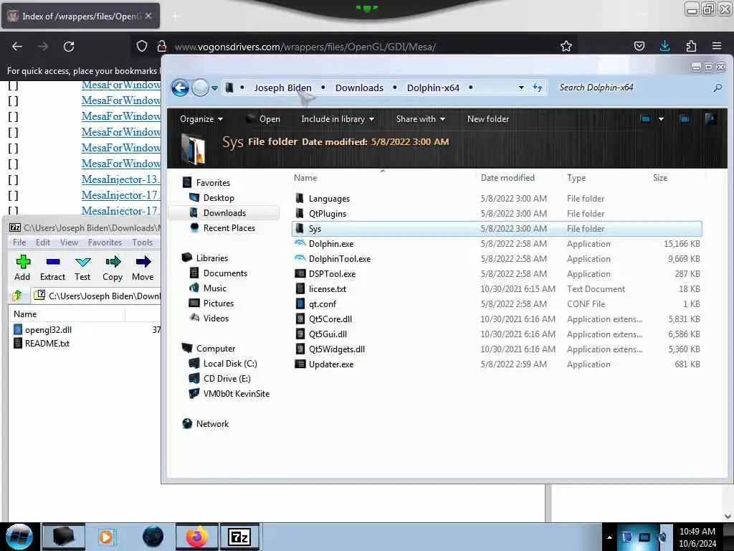Select the license.txt file
This screenshot has width=734, height=551.
327,289
